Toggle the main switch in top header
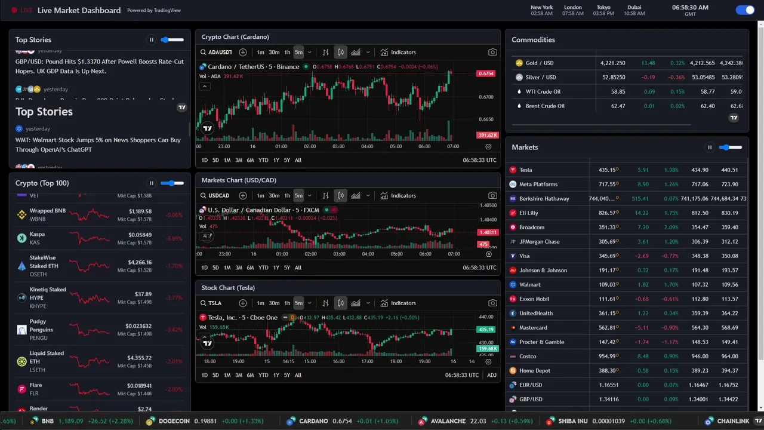This screenshot has width=764, height=430. (x=745, y=10)
